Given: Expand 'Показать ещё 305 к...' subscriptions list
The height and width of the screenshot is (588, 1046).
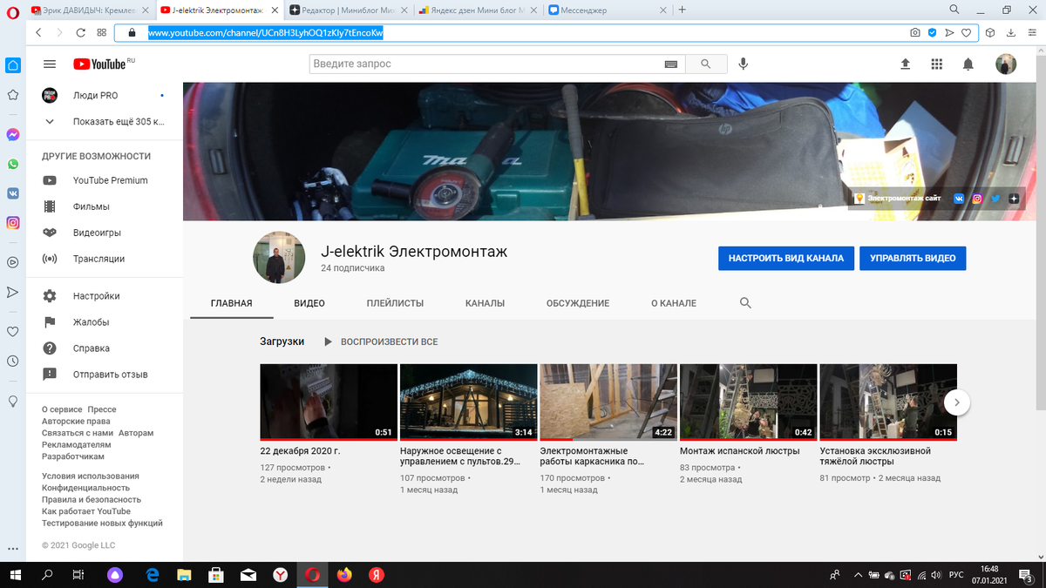Looking at the screenshot, I should pyautogui.click(x=104, y=122).
